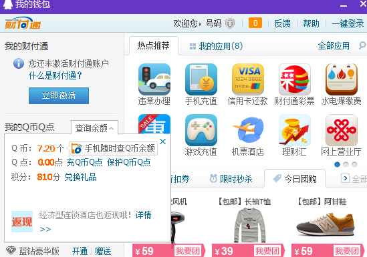Screen dimensions: 367x257
Task: Click the 一键登录 one-click login link
Action: pyautogui.click(x=348, y=23)
